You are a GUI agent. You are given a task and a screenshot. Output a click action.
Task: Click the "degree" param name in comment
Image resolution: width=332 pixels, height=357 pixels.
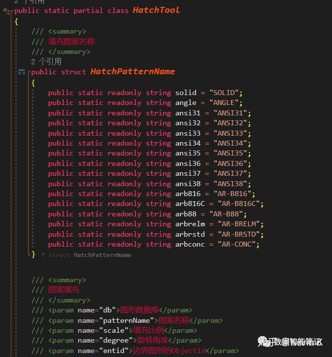tap(116, 341)
